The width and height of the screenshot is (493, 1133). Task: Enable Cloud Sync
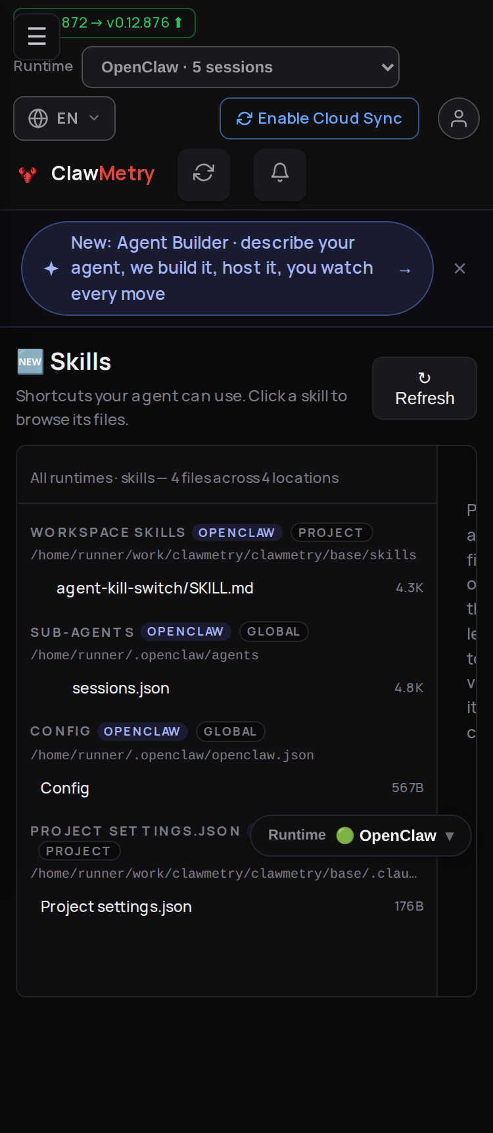point(319,118)
